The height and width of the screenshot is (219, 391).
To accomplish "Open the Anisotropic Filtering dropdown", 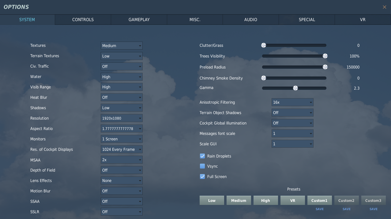I will coord(292,102).
